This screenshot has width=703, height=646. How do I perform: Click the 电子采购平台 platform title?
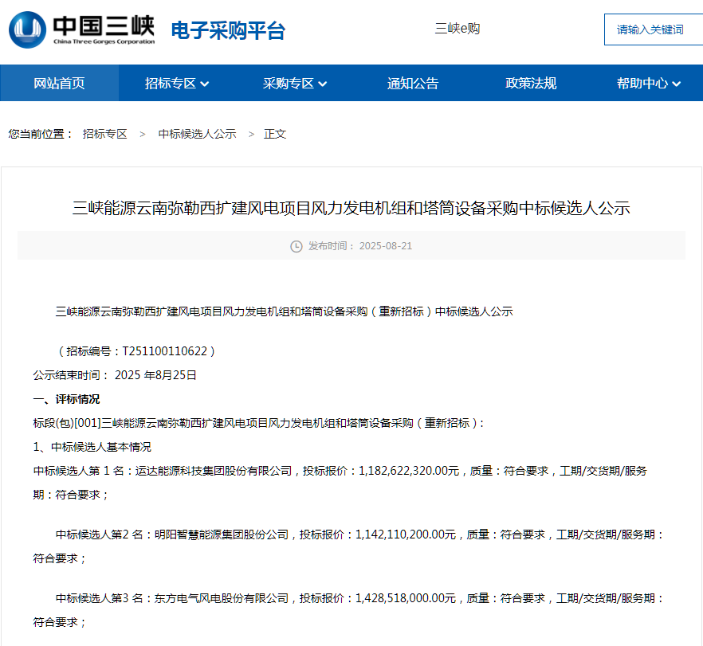coord(228,31)
